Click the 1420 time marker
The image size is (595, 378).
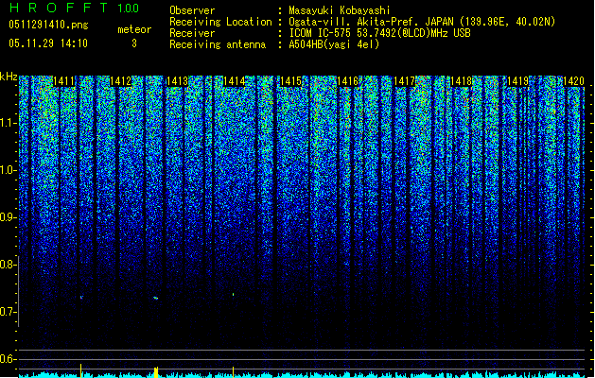pos(573,81)
